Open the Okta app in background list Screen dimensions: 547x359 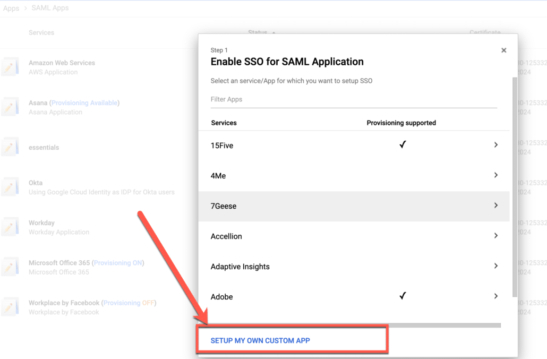(x=36, y=183)
